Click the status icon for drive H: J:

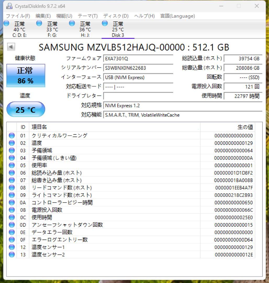tap(72, 23)
